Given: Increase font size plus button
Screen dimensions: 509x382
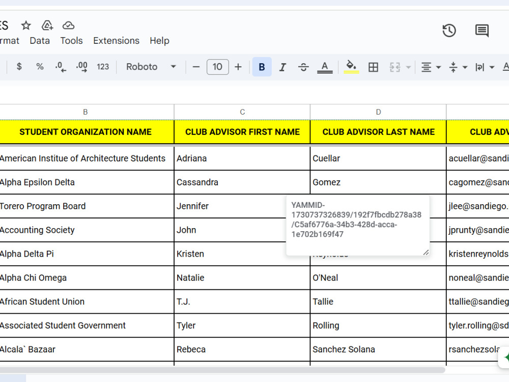Looking at the screenshot, I should (x=238, y=67).
